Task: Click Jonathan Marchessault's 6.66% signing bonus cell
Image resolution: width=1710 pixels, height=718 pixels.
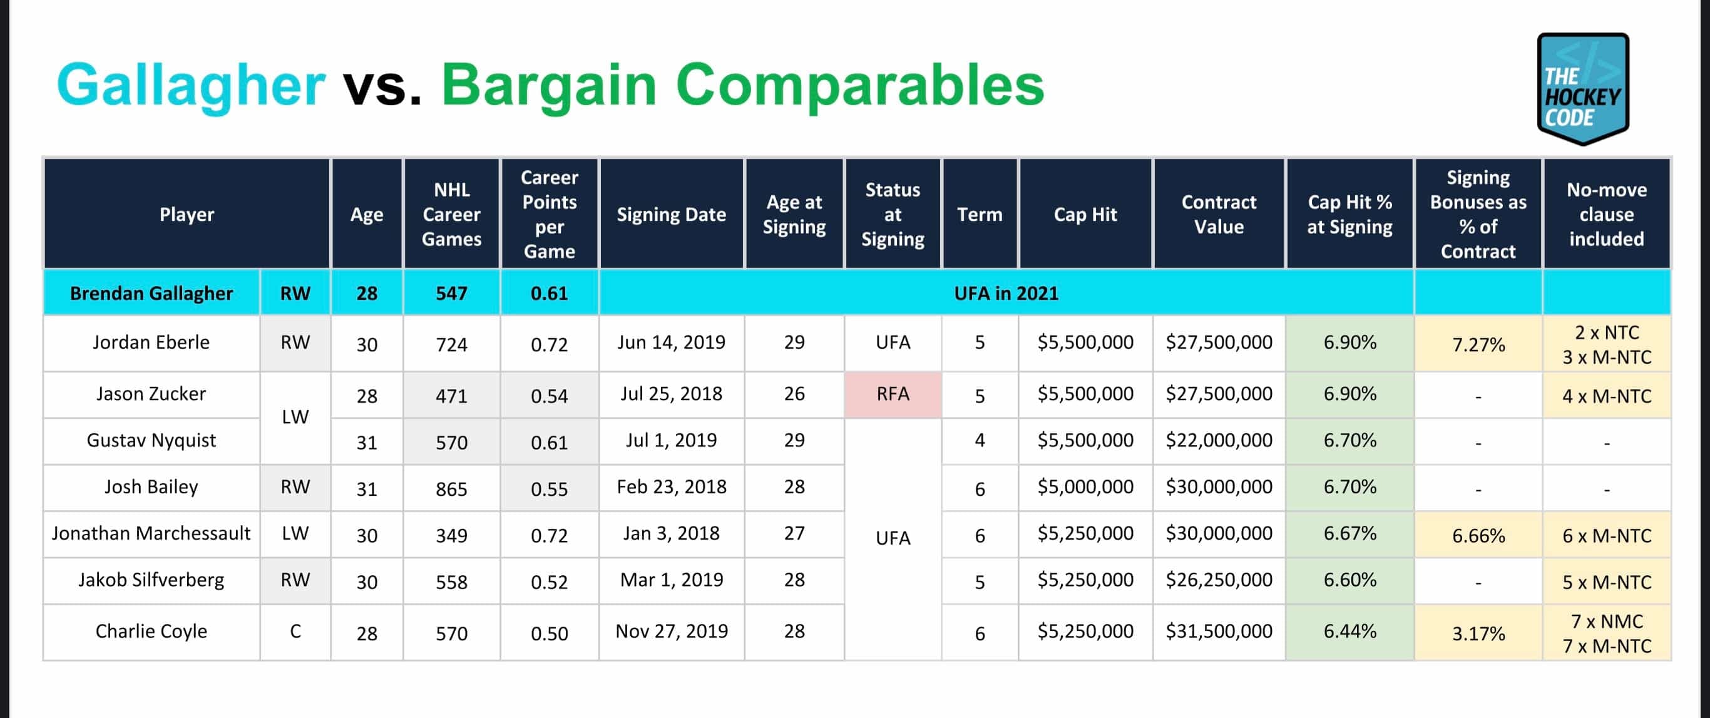Action: coord(1478,535)
